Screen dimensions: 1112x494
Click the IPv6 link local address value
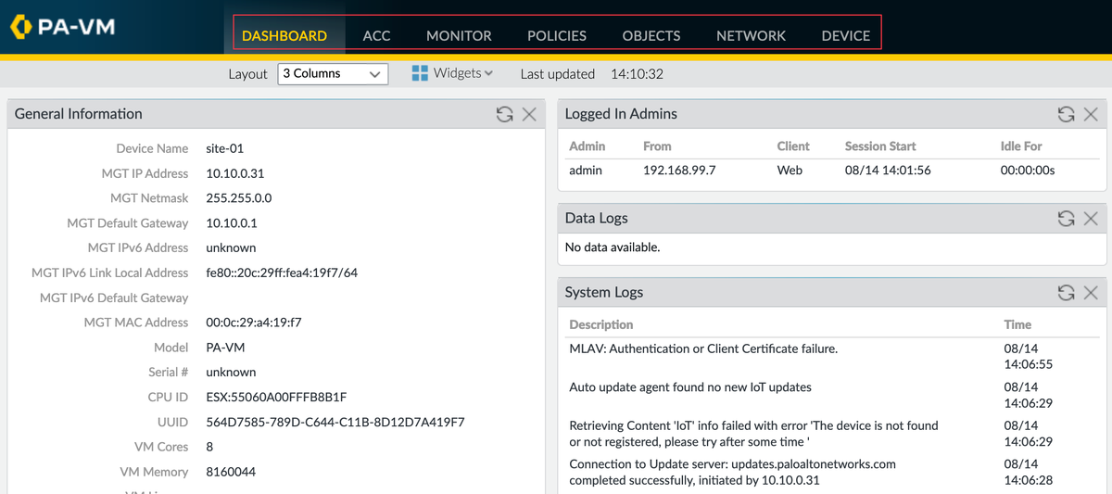tap(282, 272)
